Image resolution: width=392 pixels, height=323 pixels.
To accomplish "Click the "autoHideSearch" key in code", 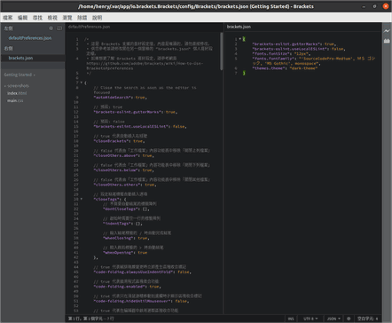I will point(113,98).
